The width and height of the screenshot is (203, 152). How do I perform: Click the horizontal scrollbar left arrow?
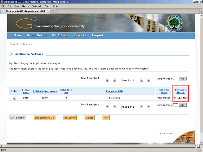tap(2, 146)
